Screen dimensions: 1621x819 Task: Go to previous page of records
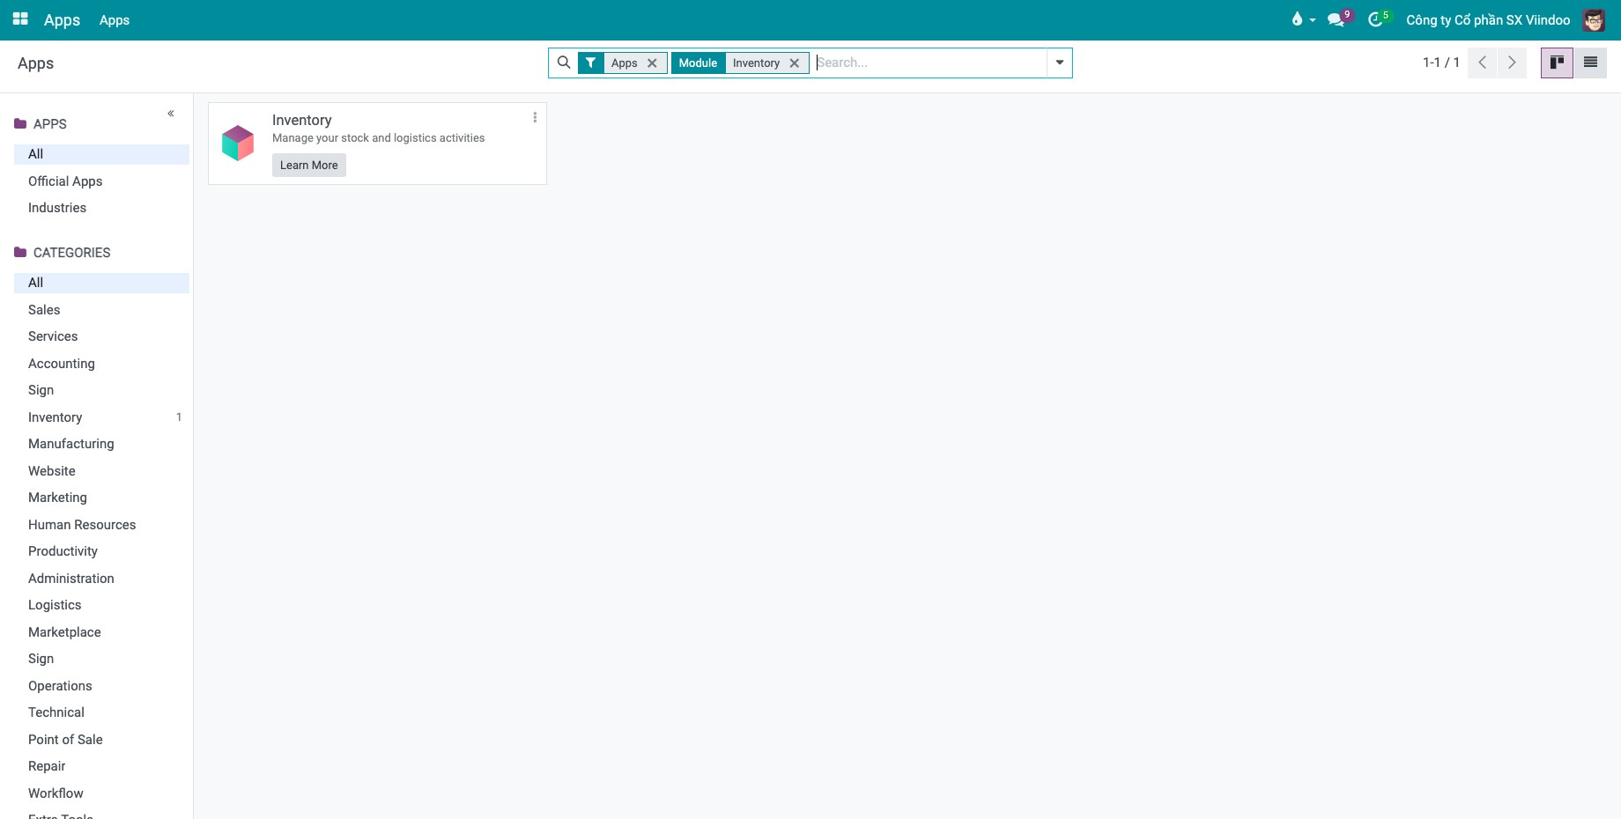[x=1483, y=63]
